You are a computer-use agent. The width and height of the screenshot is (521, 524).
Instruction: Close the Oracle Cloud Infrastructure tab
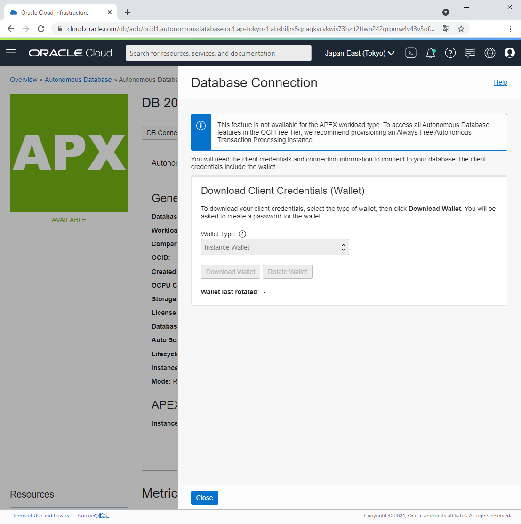[x=110, y=12]
